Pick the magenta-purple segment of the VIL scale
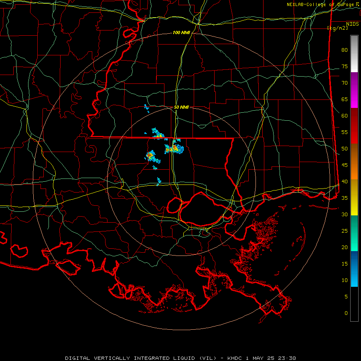361x361 pixels. point(354,90)
